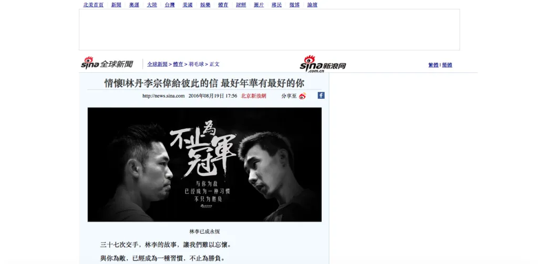538x264 pixels.
Task: Open 奧運 navigation link
Action: [134, 5]
